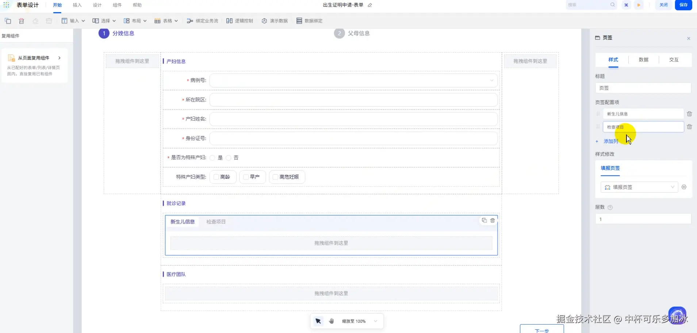Screen dimensions: 697x333
Task: Open the 输入 dropdown in toolbar
Action: coord(73,21)
